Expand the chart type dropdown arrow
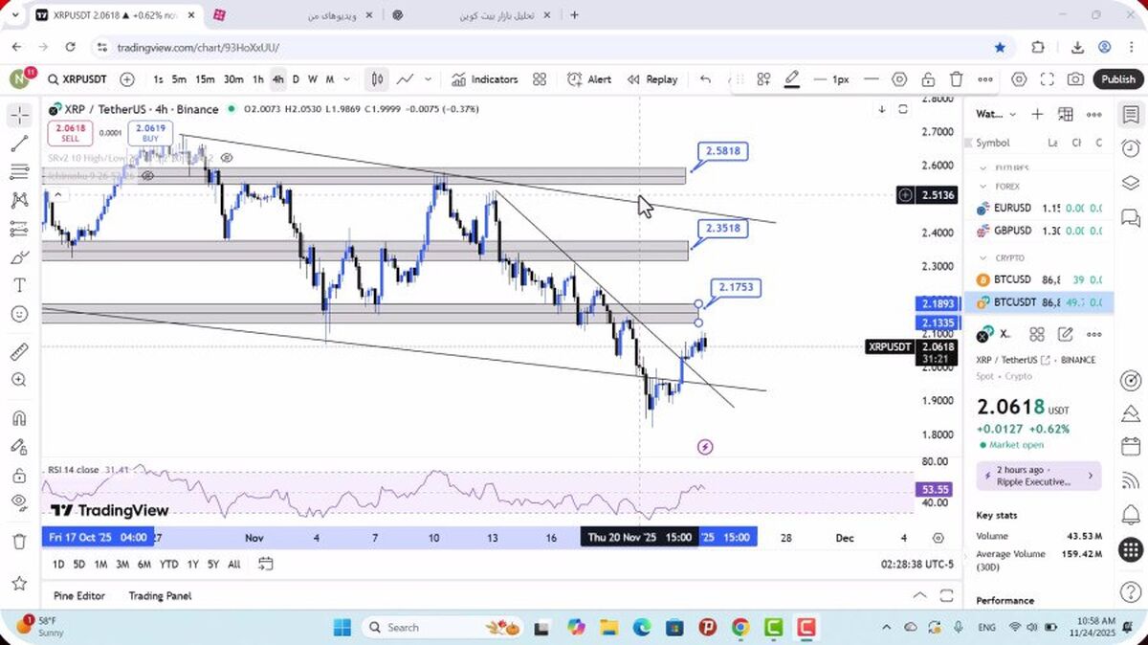1148x645 pixels. [x=428, y=79]
